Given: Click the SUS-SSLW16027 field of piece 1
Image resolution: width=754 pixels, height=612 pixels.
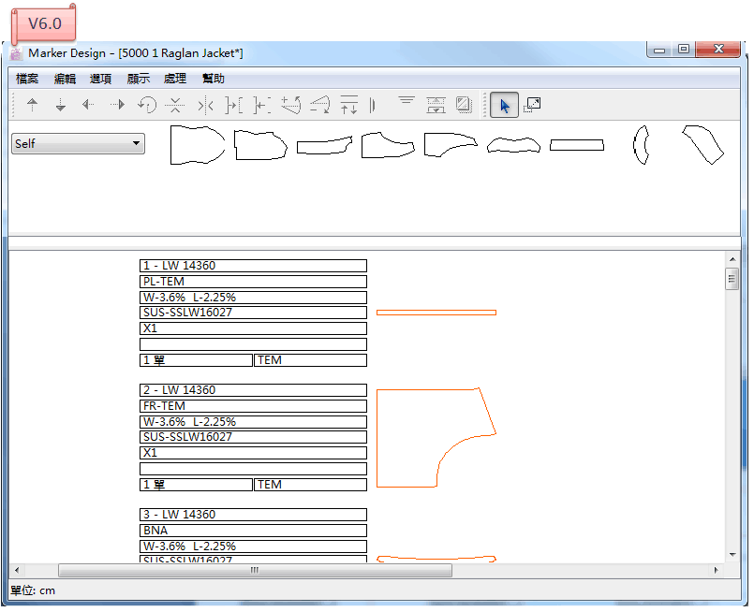Looking at the screenshot, I should (x=253, y=313).
